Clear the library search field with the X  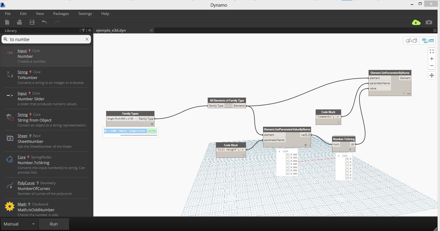(87, 39)
